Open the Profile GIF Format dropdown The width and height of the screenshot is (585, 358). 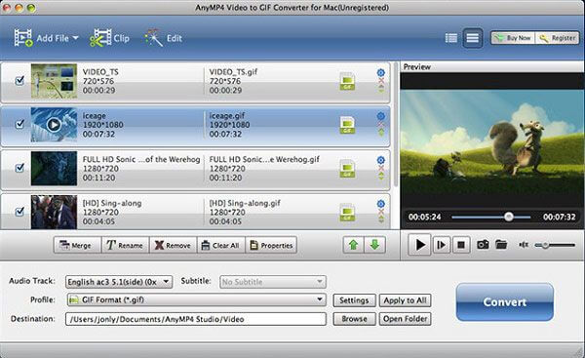point(196,299)
